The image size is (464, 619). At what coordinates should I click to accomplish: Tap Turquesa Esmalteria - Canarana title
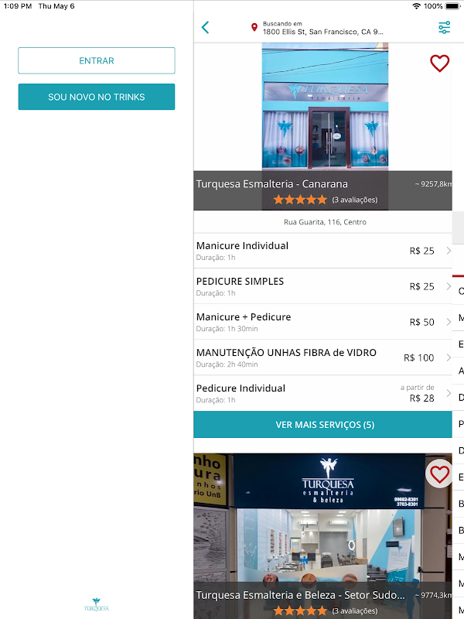click(272, 184)
